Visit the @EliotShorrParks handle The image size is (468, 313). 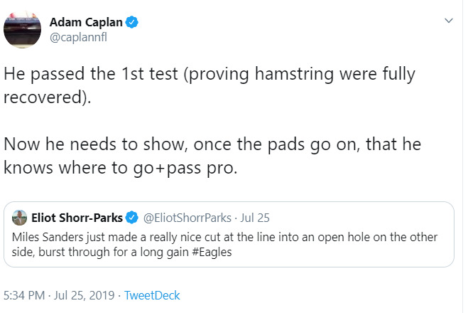(187, 218)
